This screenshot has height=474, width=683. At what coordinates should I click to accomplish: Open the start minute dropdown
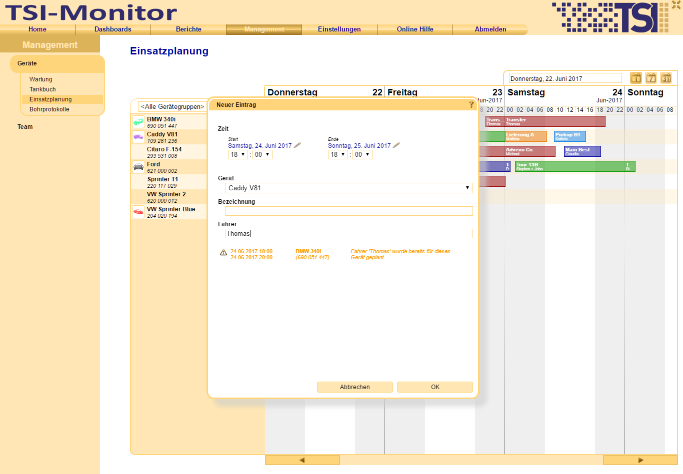click(x=262, y=154)
